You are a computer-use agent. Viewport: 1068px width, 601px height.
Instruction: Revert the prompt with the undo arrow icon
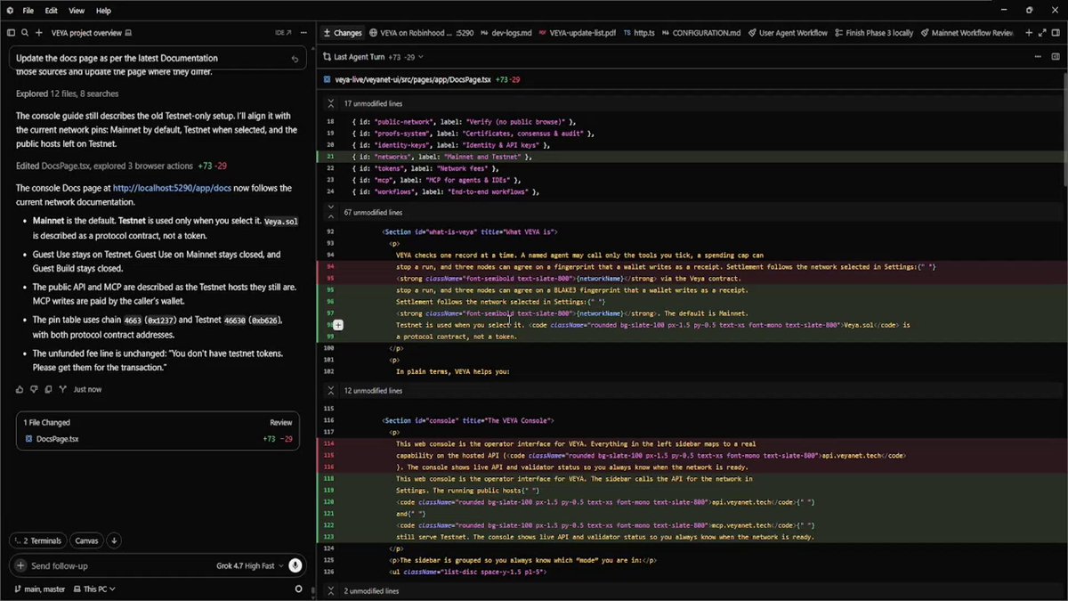pyautogui.click(x=295, y=60)
